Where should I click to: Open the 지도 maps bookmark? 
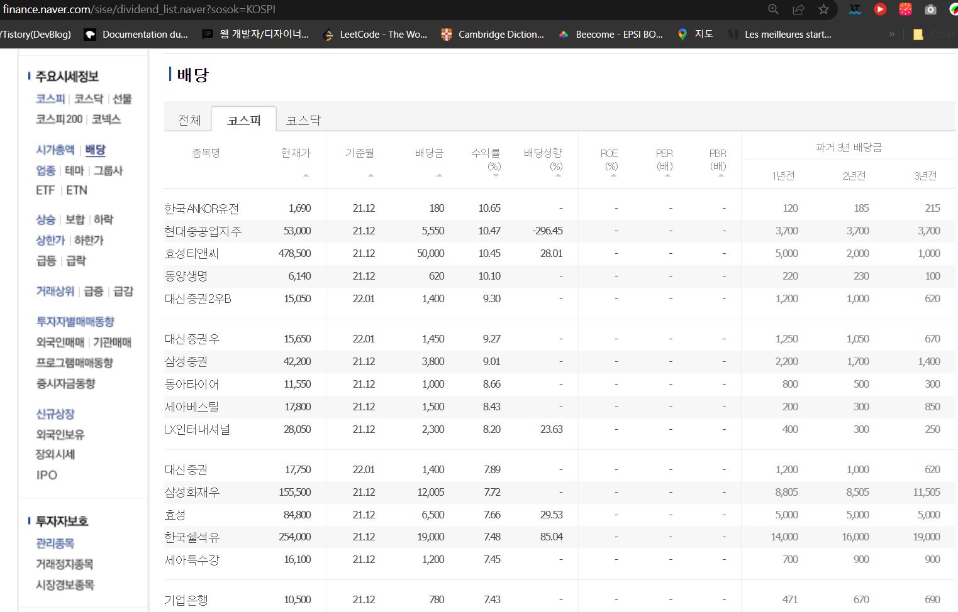(x=696, y=35)
